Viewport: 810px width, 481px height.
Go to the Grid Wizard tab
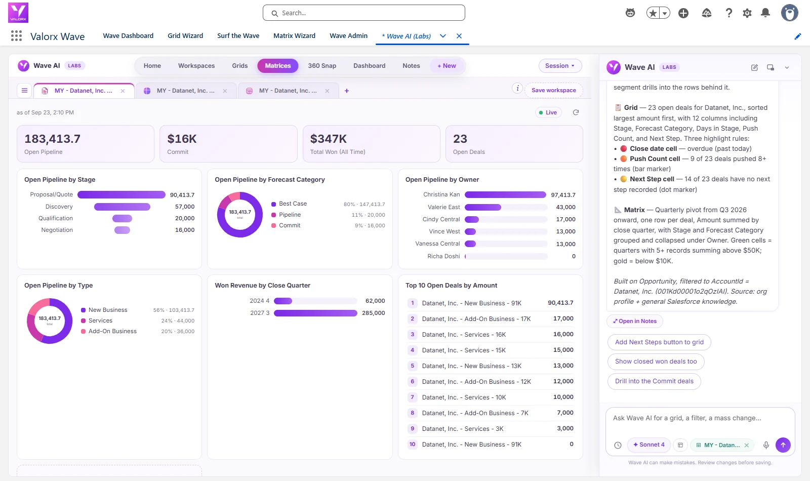(185, 36)
